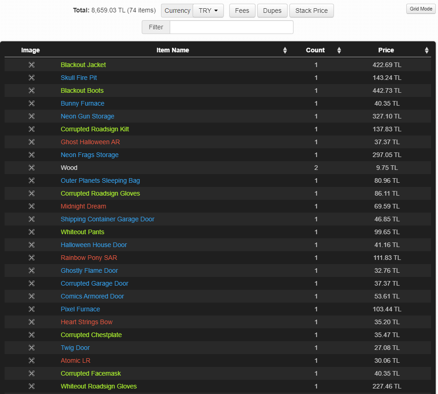438x394 pixels.
Task: Click the image icon in Skull Fire Pit row
Action: click(x=32, y=78)
